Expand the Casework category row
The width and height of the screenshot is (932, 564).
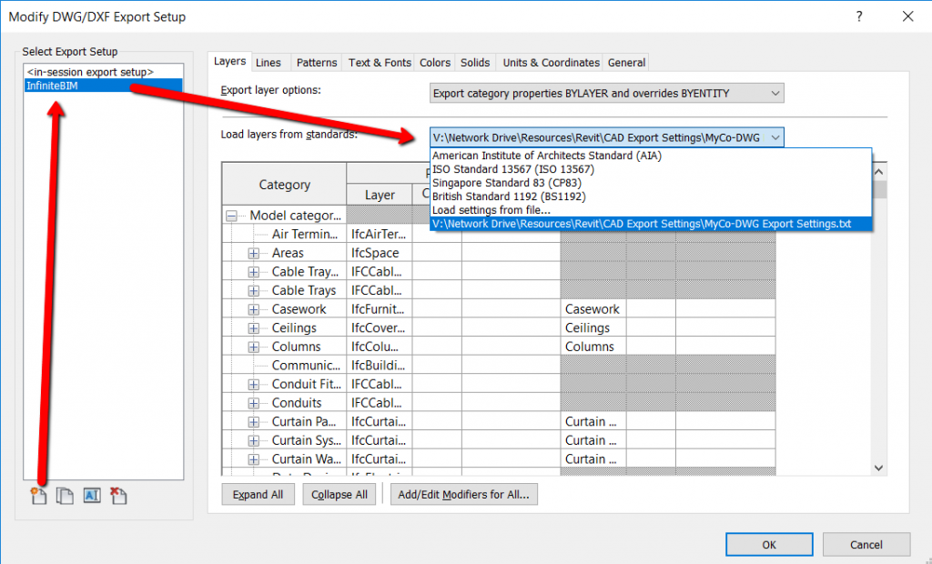click(254, 309)
